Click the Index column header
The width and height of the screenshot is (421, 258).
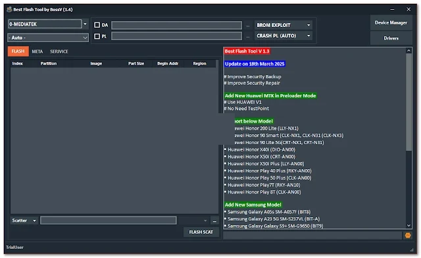click(18, 64)
